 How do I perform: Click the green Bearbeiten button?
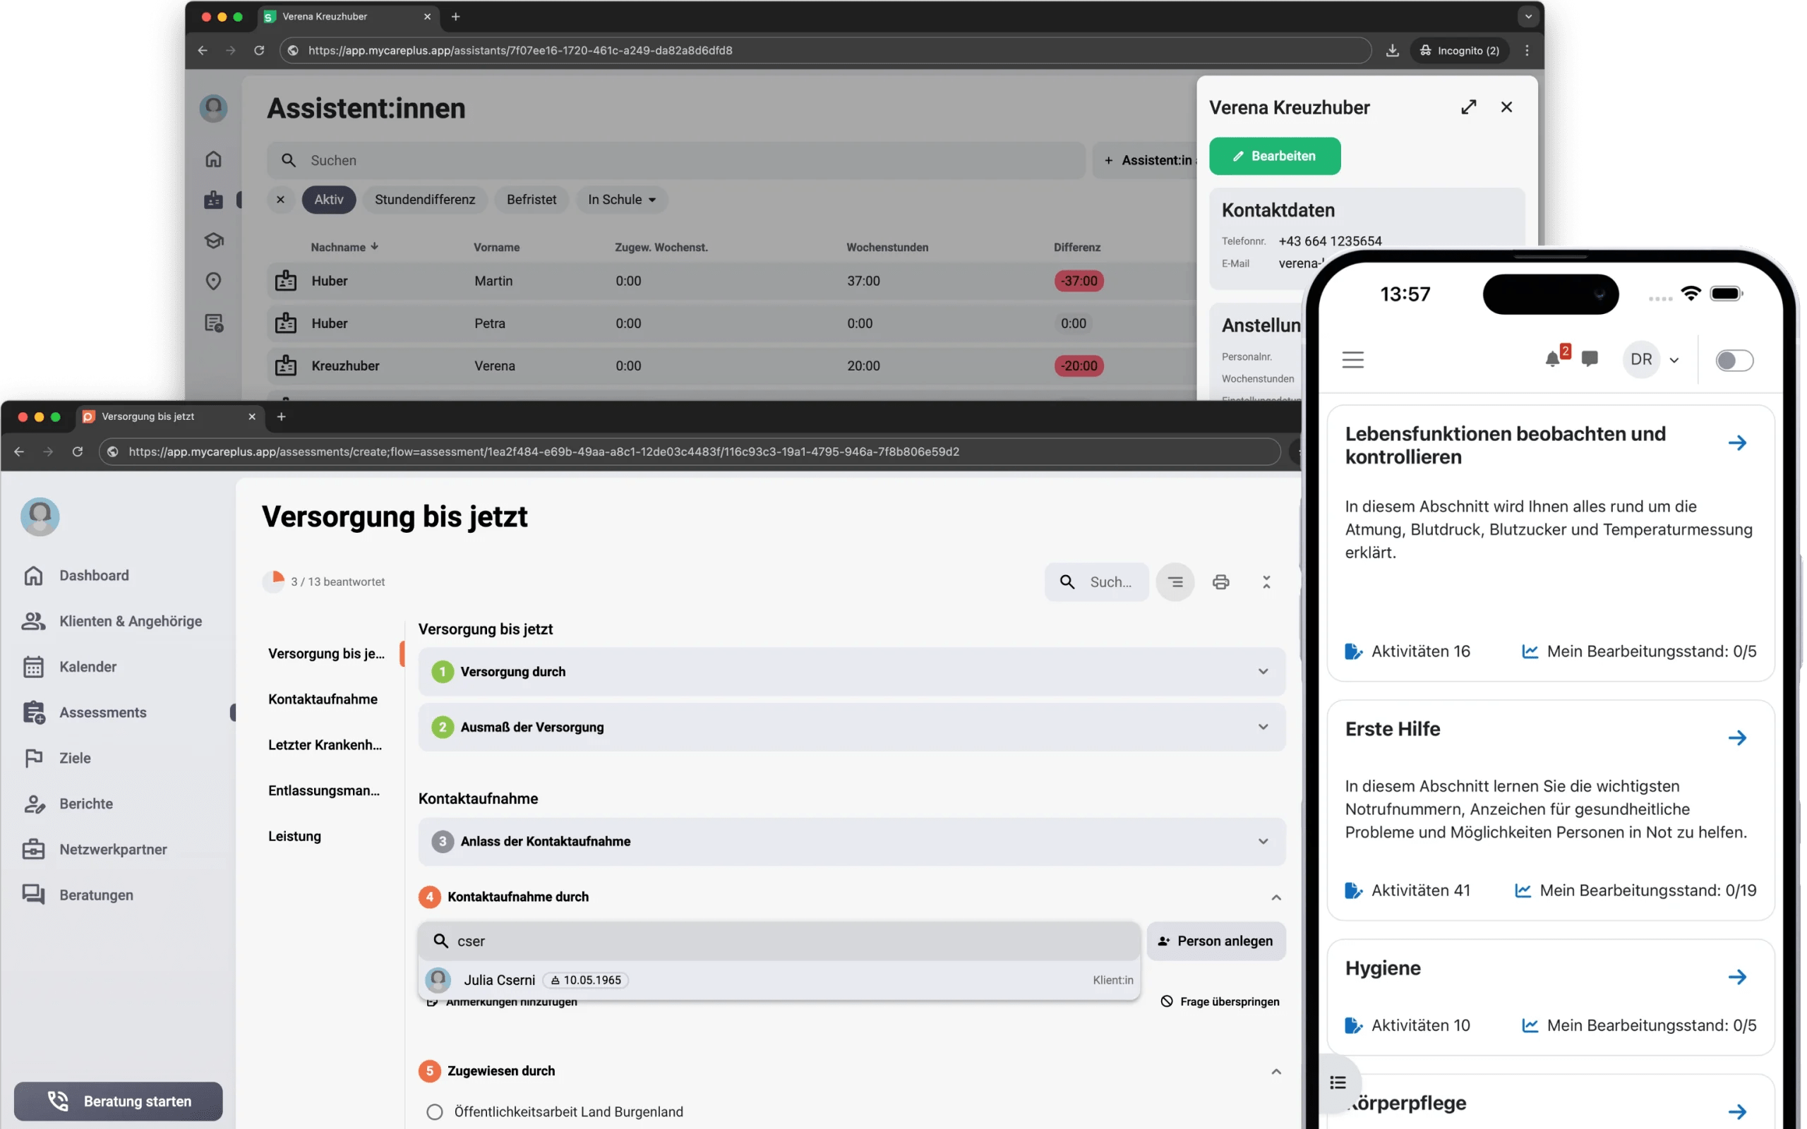[x=1274, y=156]
